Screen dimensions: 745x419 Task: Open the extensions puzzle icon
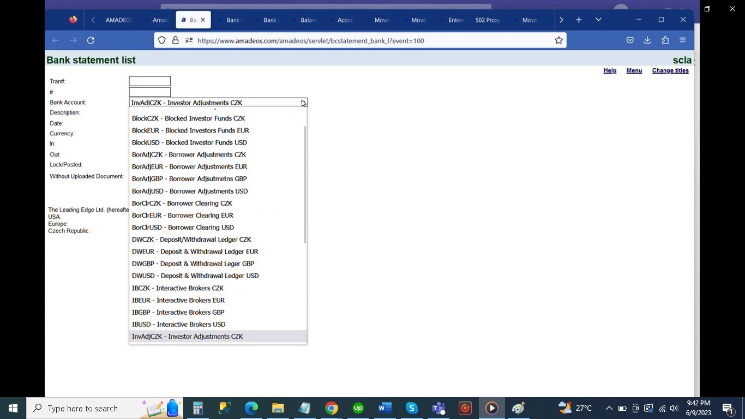pyautogui.click(x=665, y=40)
